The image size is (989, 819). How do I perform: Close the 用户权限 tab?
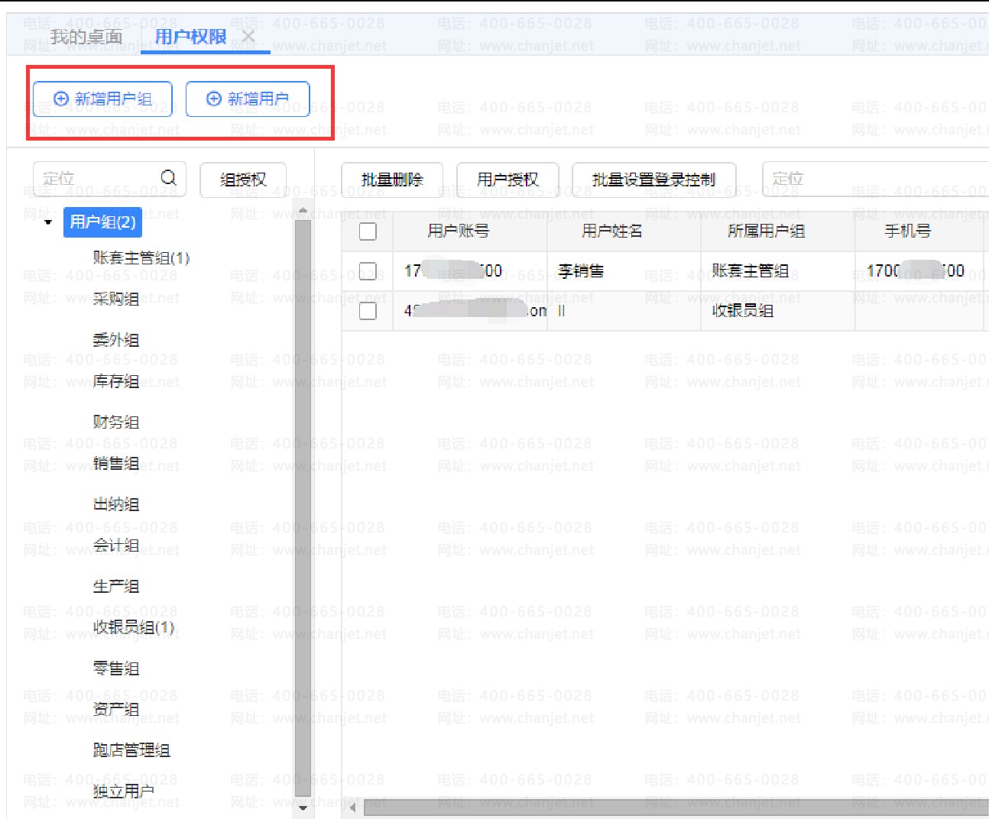click(248, 36)
